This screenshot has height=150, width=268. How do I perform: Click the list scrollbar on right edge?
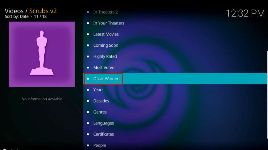[x=267, y=94]
